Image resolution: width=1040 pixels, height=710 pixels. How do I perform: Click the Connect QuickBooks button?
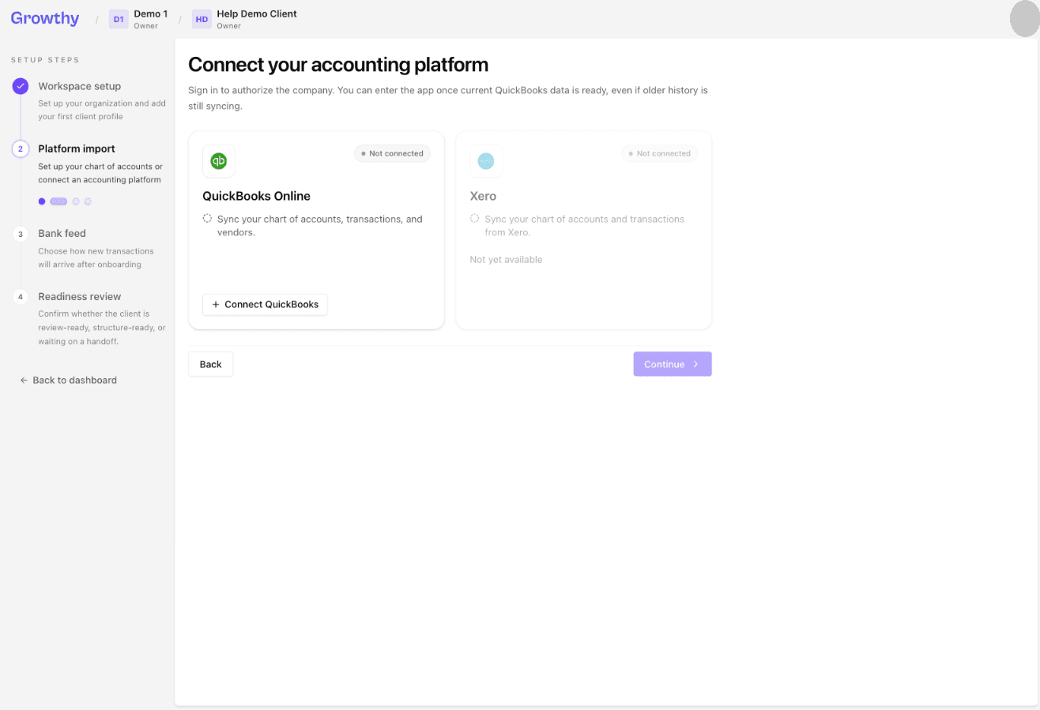click(265, 304)
